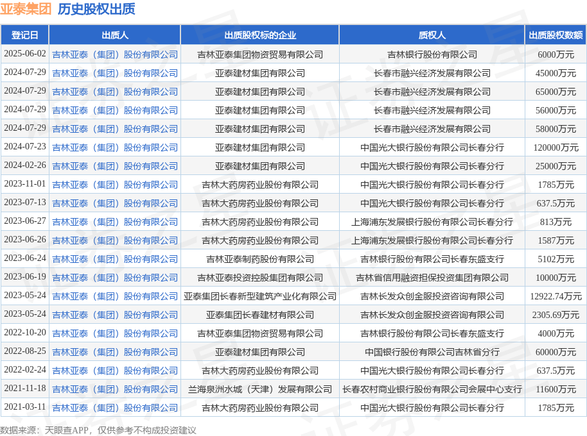This screenshot has height=436, width=587.
Task: Click the amount cell 4000万元
Action: click(x=556, y=333)
